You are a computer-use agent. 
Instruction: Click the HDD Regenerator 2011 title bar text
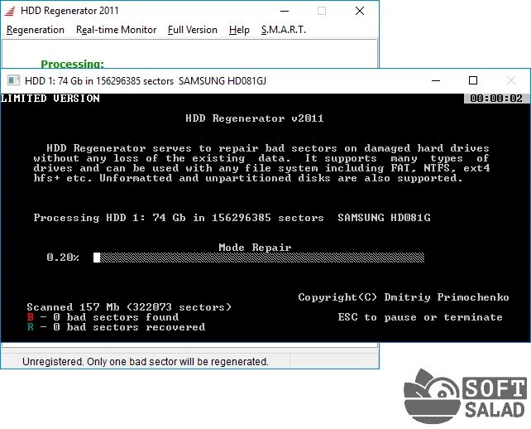click(69, 11)
